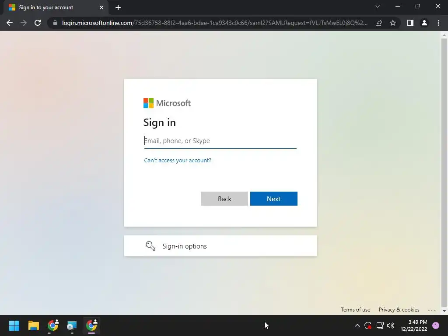This screenshot has width=448, height=336.
Task: Click the scrollbar down arrow
Action: [444, 311]
